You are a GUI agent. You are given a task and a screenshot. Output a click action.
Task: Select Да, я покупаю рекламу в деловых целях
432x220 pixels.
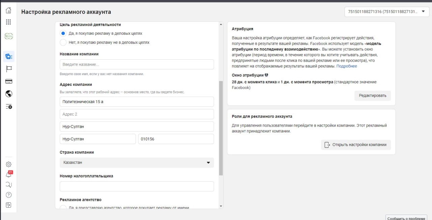pyautogui.click(x=63, y=33)
